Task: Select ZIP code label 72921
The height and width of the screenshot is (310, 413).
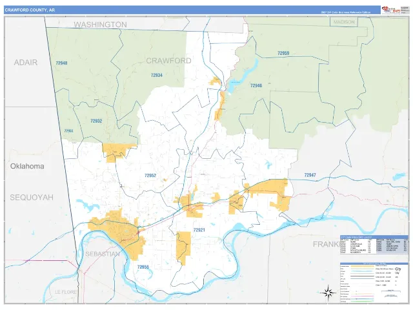Action: 199,230
